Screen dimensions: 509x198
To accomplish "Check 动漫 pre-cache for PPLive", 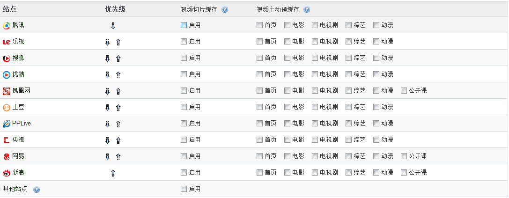I will [x=376, y=124].
